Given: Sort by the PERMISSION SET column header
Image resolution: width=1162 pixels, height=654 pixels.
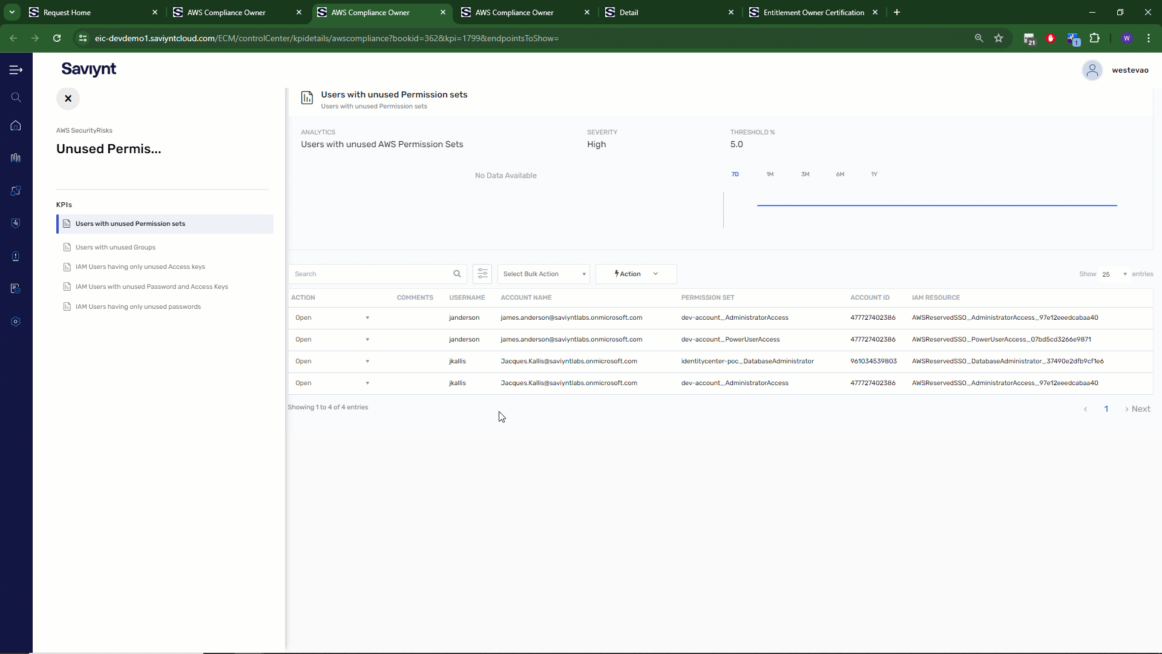Looking at the screenshot, I should (x=707, y=298).
